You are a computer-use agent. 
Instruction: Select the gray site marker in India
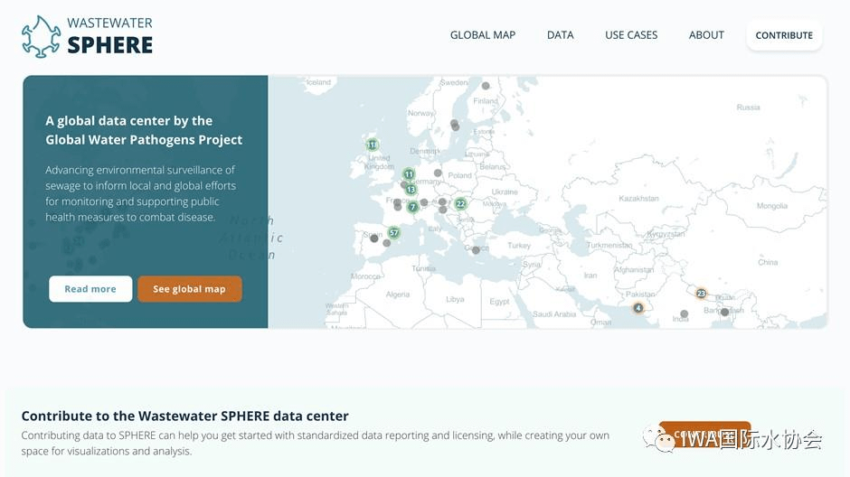[x=684, y=314]
